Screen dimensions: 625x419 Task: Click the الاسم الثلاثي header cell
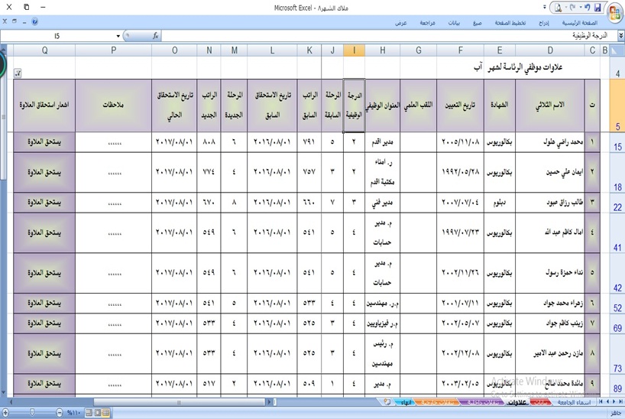(550, 106)
